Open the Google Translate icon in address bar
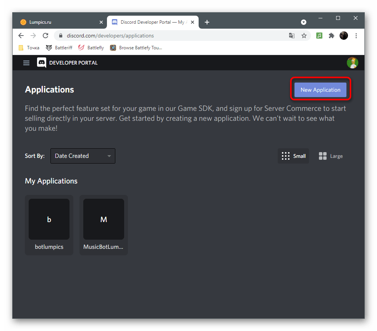The height and width of the screenshot is (331, 377). 292,35
